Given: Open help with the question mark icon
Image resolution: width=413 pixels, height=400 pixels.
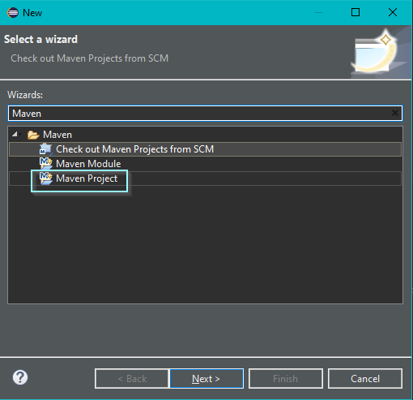Looking at the screenshot, I should tap(20, 377).
